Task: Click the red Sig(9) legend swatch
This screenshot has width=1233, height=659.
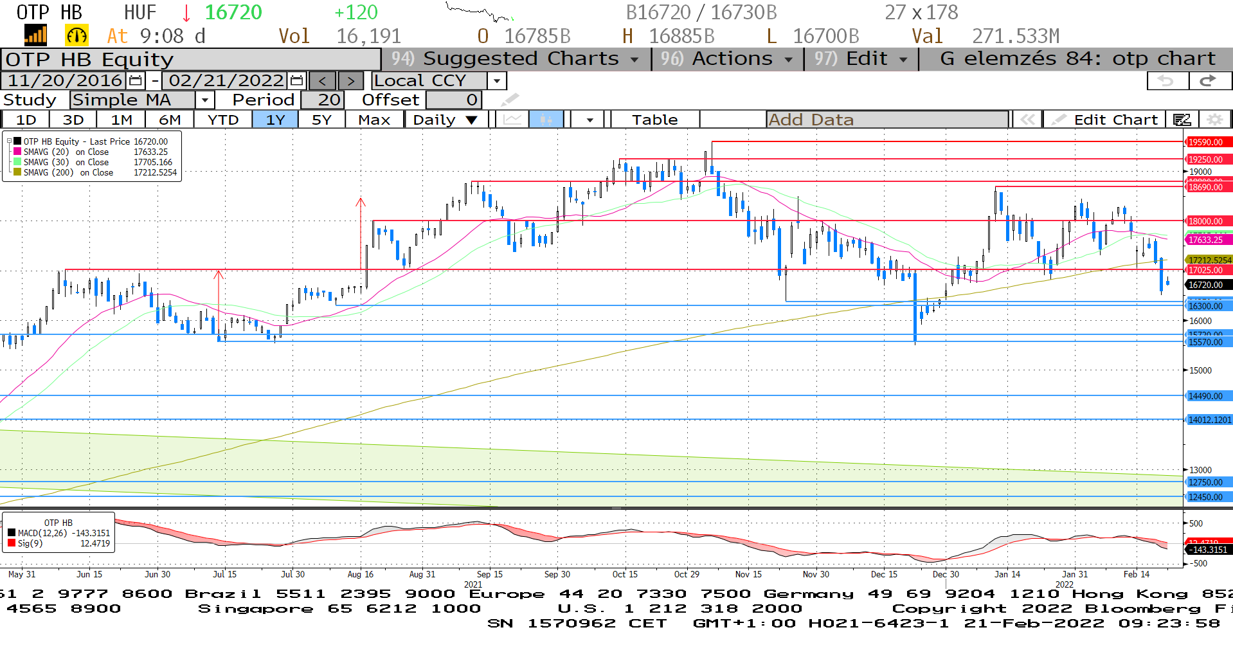Action: point(12,543)
